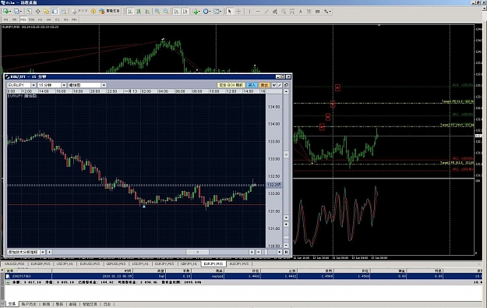This screenshot has height=308, width=487.
Task: Click the orange 卖出 sell button
Action: (264, 85)
